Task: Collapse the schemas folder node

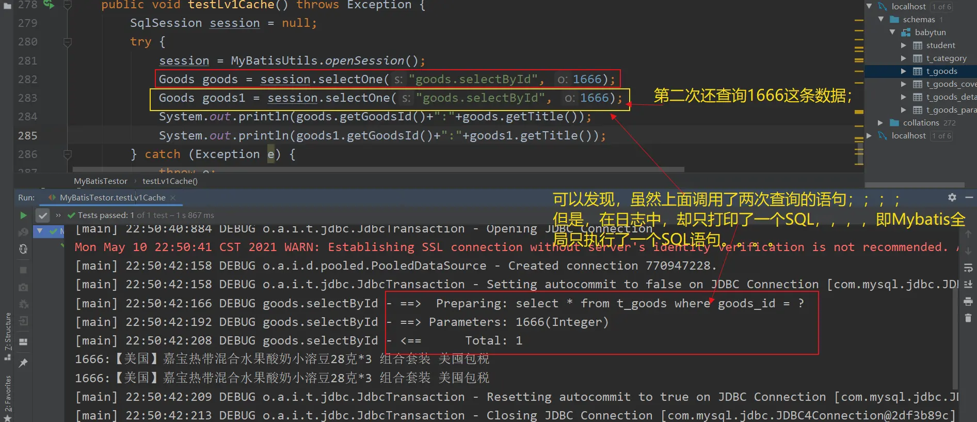Action: (x=881, y=19)
